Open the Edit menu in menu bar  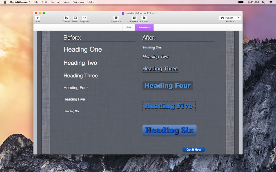pos(44,2)
